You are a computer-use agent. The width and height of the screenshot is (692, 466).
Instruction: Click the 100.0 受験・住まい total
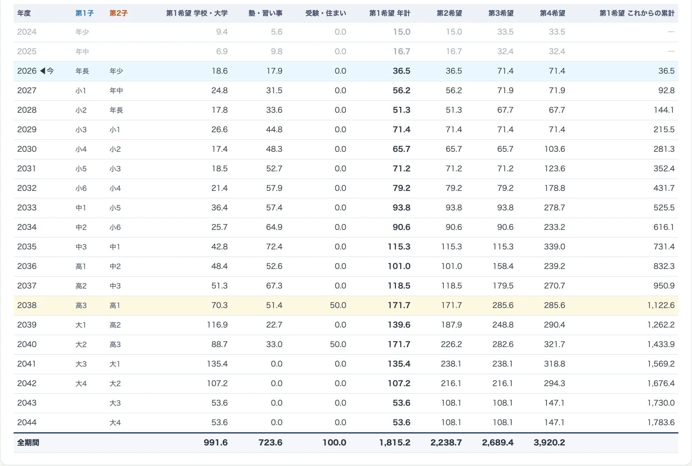(334, 443)
